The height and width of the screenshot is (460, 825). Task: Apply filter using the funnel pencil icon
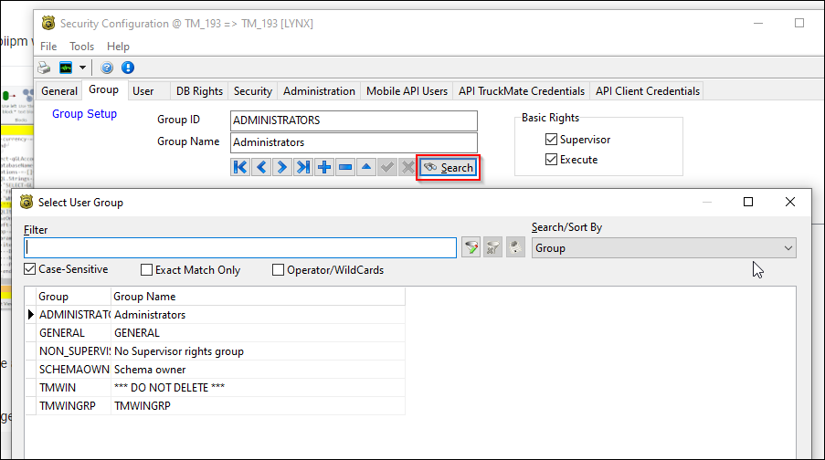471,247
